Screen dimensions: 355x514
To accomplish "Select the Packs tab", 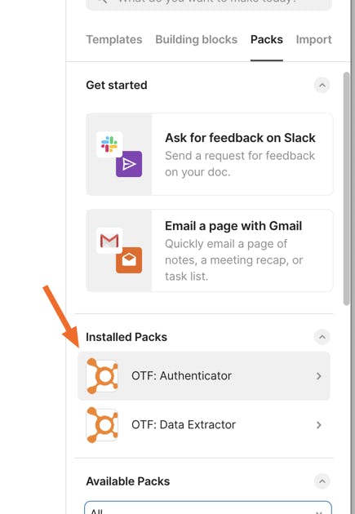I will click(x=267, y=40).
